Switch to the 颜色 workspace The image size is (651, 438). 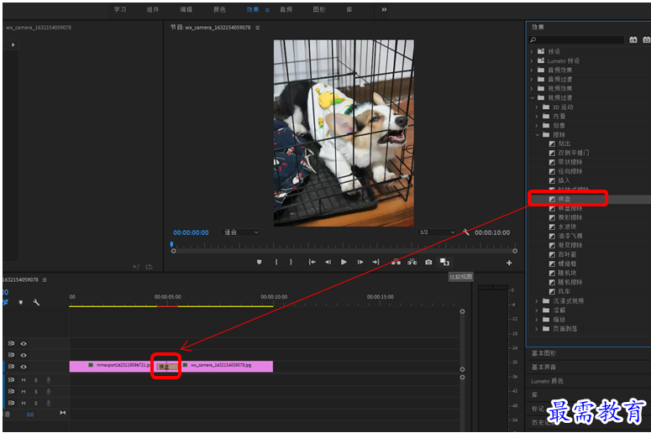[219, 9]
